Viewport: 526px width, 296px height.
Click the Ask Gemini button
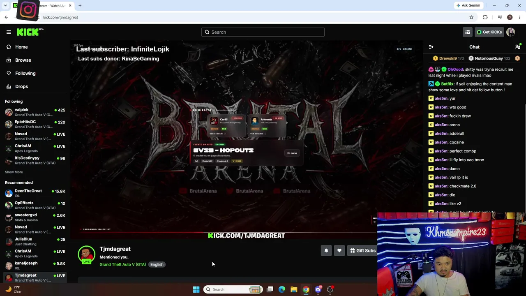468,5
